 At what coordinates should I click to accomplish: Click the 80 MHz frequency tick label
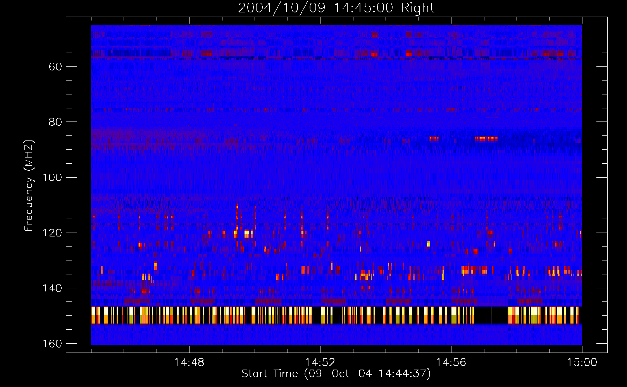click(x=55, y=122)
